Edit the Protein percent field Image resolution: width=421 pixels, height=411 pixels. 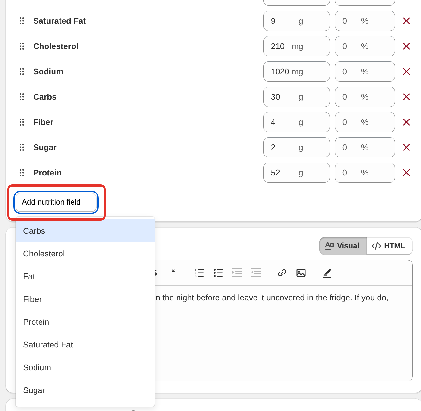[x=365, y=173]
